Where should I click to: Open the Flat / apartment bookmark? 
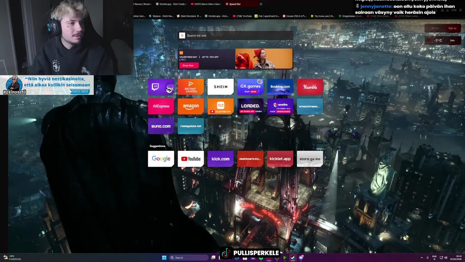[267, 16]
